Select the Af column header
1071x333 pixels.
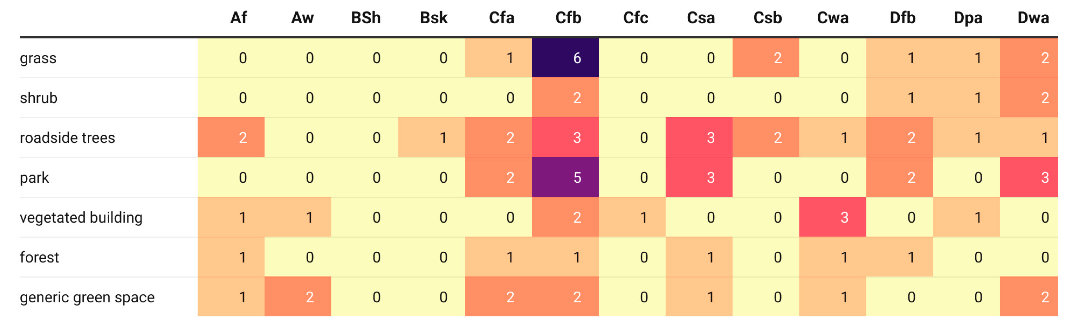click(x=239, y=18)
